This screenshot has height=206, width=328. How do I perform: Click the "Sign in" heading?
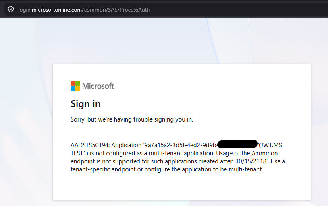85,104
